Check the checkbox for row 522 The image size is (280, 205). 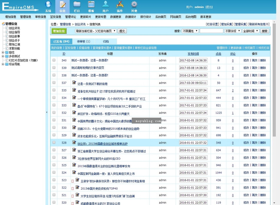(54, 188)
